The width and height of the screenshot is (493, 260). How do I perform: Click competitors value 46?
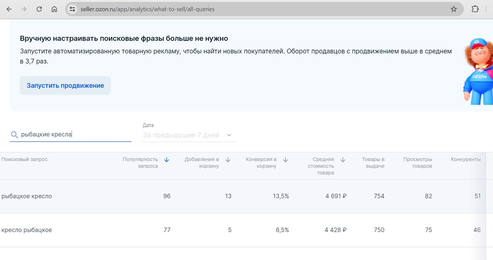(x=477, y=230)
